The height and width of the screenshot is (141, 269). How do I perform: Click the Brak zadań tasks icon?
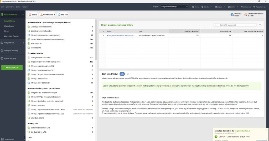point(2,139)
